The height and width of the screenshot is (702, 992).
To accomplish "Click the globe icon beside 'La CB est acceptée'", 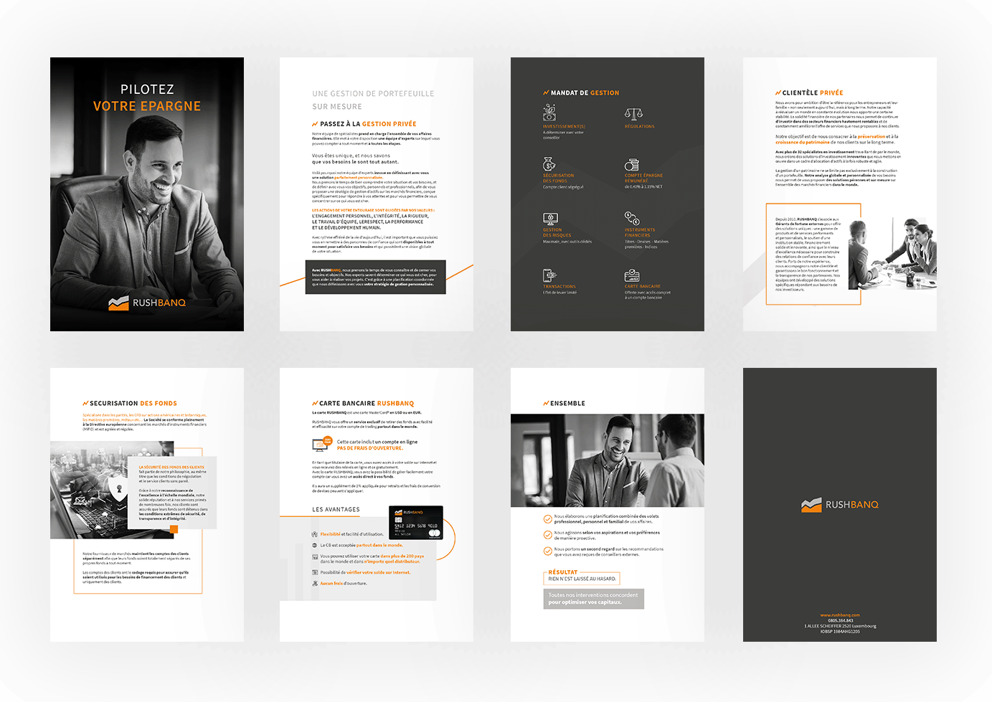I will [315, 545].
